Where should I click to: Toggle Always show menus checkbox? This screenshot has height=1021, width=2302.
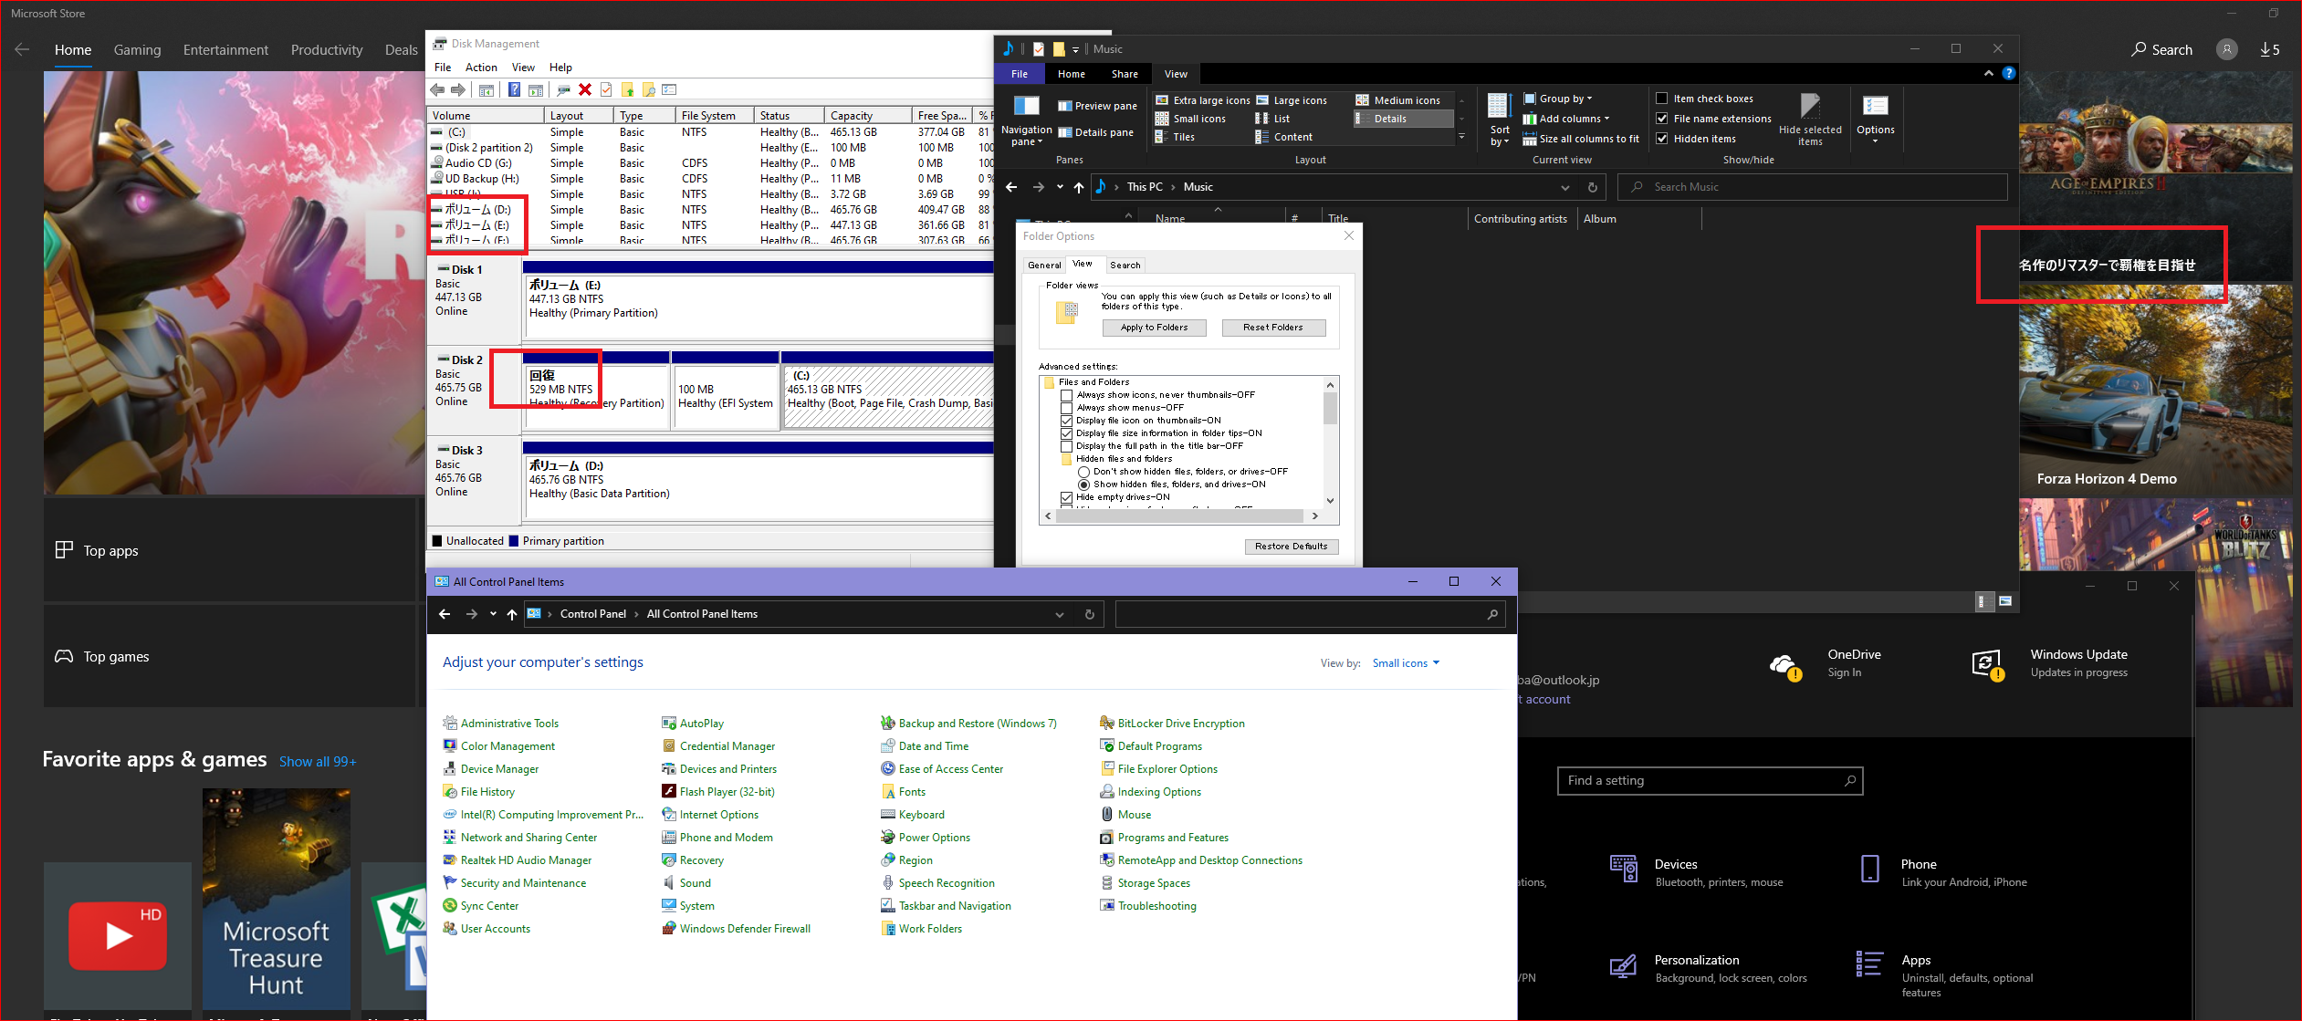click(x=1066, y=408)
